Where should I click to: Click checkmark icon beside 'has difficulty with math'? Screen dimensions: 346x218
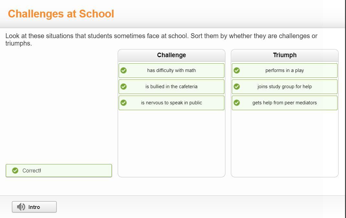pos(124,70)
